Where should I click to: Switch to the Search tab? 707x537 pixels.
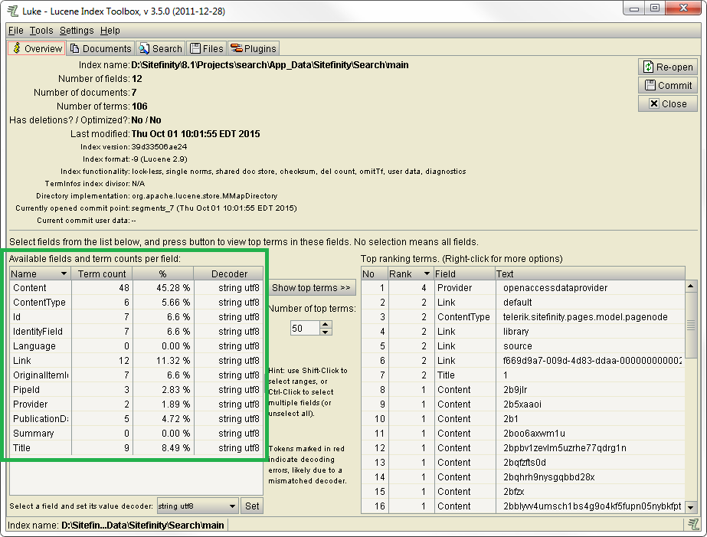pyautogui.click(x=161, y=48)
